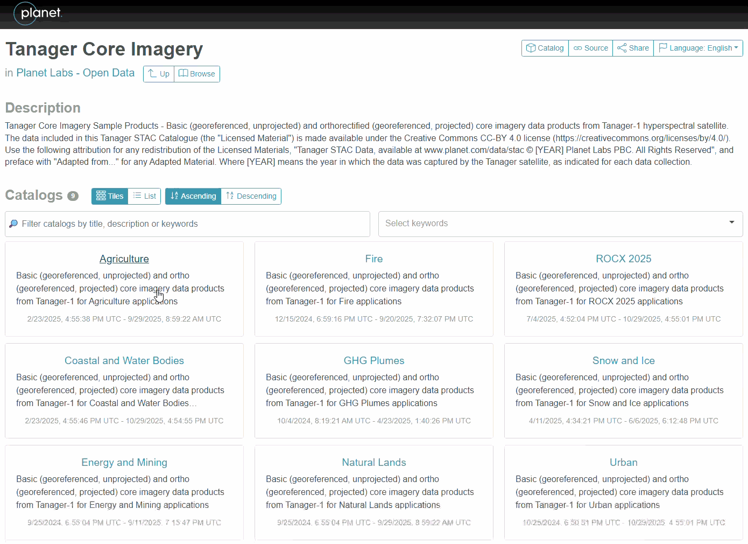Image resolution: width=748 pixels, height=544 pixels.
Task: Click the ROCX 2025 date range text
Action: tap(624, 319)
